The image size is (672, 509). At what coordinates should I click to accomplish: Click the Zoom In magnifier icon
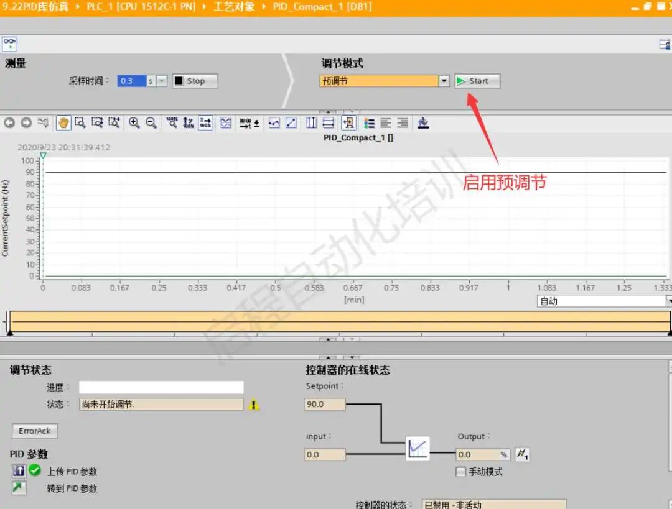(x=134, y=122)
